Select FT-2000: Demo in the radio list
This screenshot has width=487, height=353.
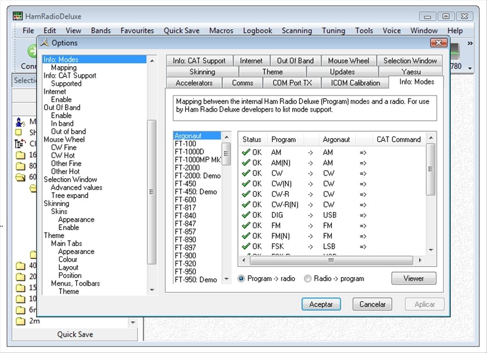pyautogui.click(x=197, y=176)
